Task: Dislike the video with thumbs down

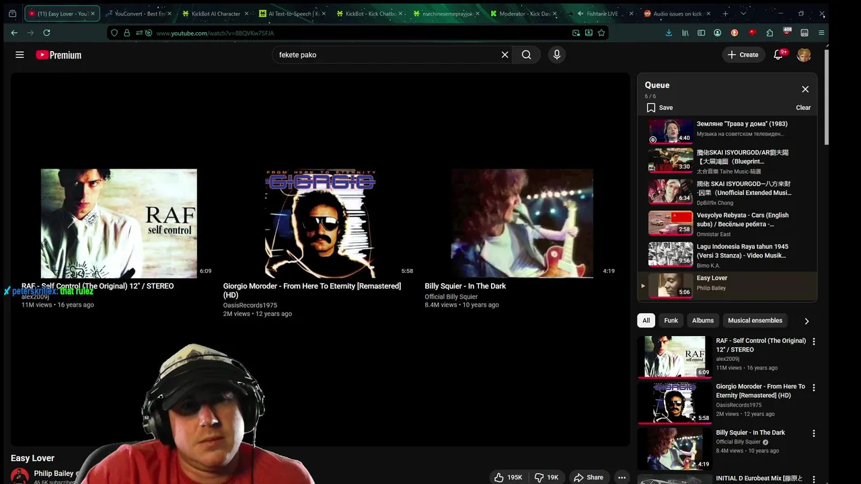Action: click(x=546, y=477)
